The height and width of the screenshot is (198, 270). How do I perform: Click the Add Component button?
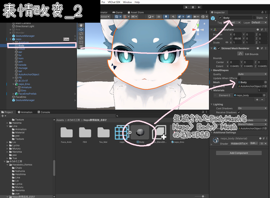coord(239,153)
